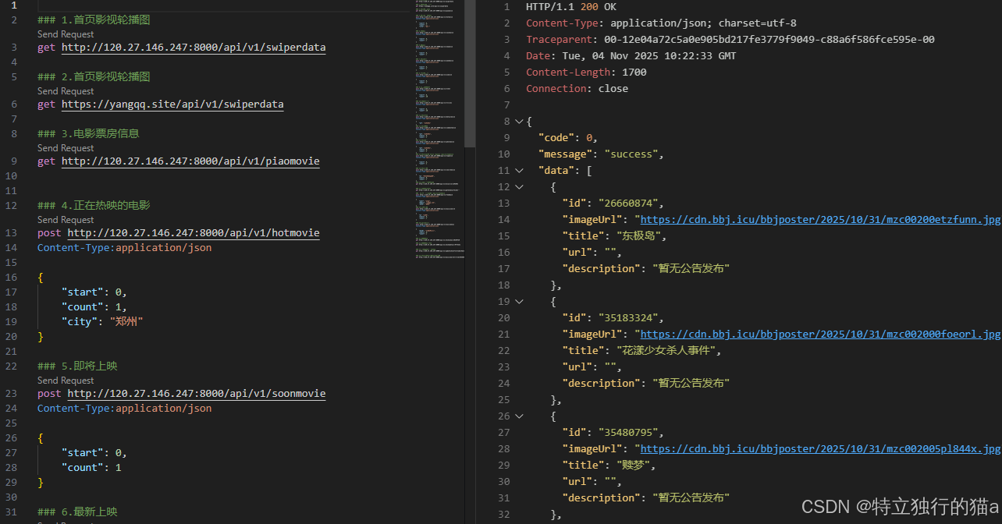Click the Content-Type header on line 14
1002x524 pixels.
click(x=124, y=248)
